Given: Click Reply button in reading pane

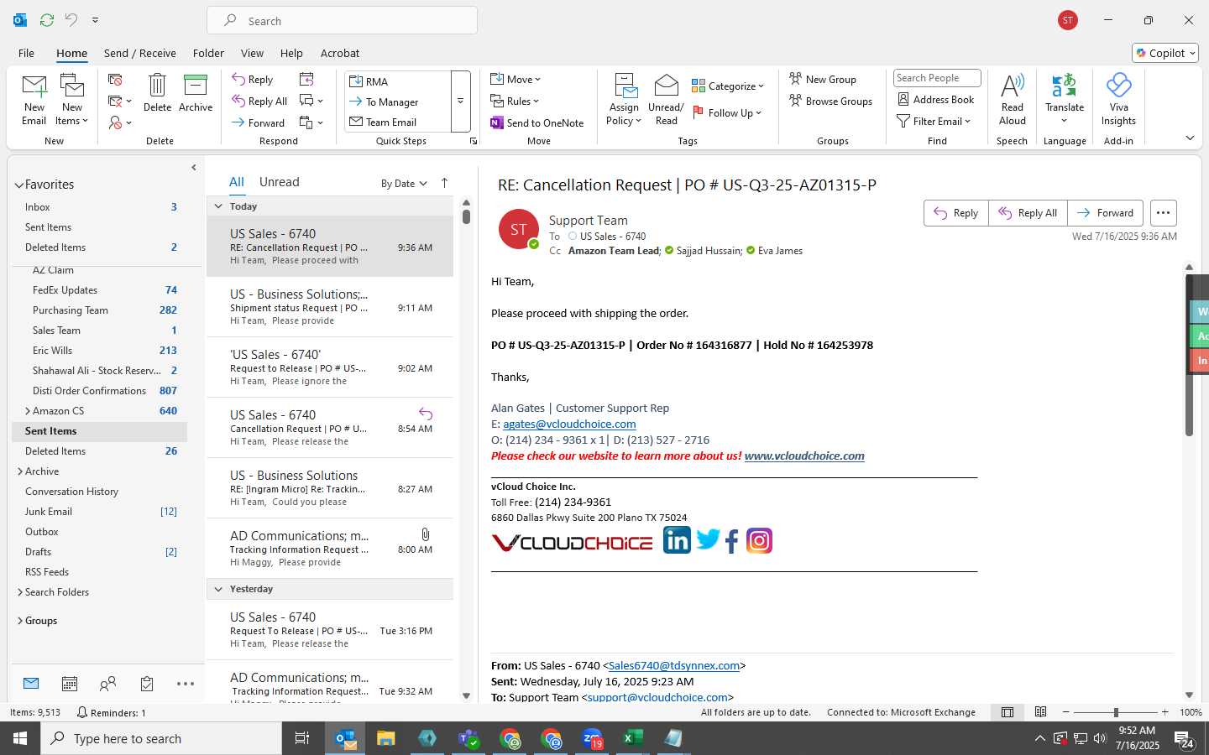Looking at the screenshot, I should (x=956, y=213).
